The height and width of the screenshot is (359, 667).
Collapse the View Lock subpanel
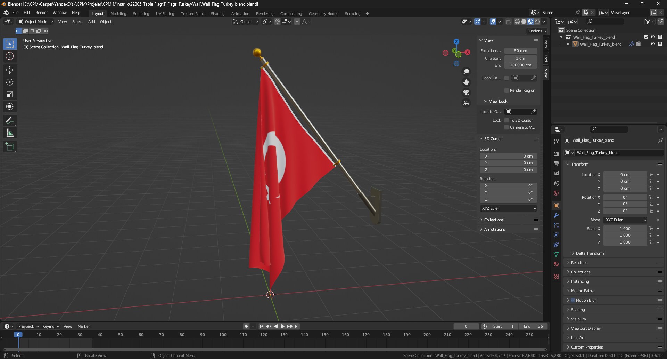pos(498,101)
